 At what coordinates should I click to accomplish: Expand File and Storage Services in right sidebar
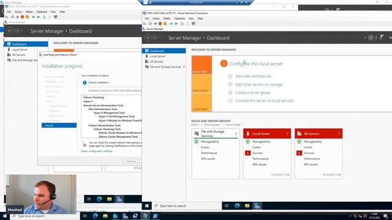pyautogui.click(x=184, y=67)
